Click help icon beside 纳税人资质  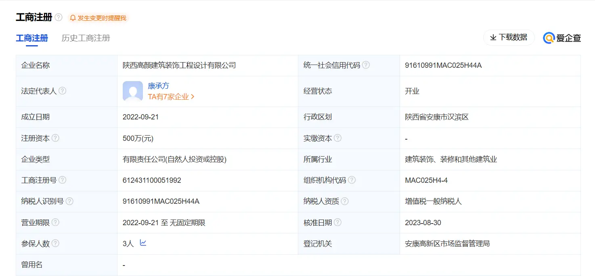tap(344, 201)
